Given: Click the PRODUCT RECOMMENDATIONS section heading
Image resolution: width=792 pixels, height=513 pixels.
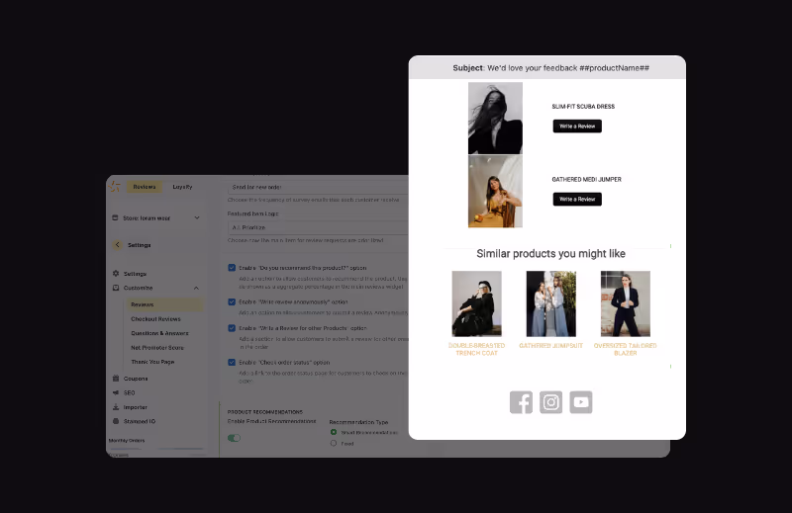Looking at the screenshot, I should [264, 412].
